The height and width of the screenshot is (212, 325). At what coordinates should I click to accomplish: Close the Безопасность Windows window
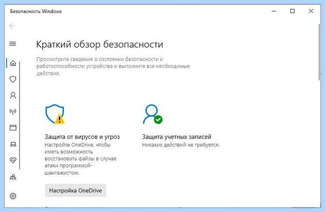311,11
